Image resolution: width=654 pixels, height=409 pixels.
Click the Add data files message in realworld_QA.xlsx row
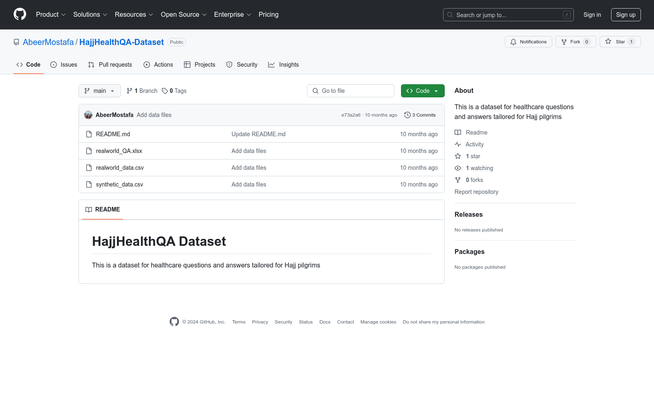coord(249,151)
